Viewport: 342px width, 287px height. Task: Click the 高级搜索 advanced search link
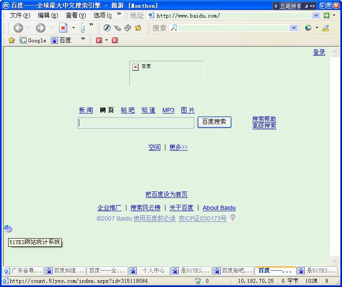coord(264,126)
